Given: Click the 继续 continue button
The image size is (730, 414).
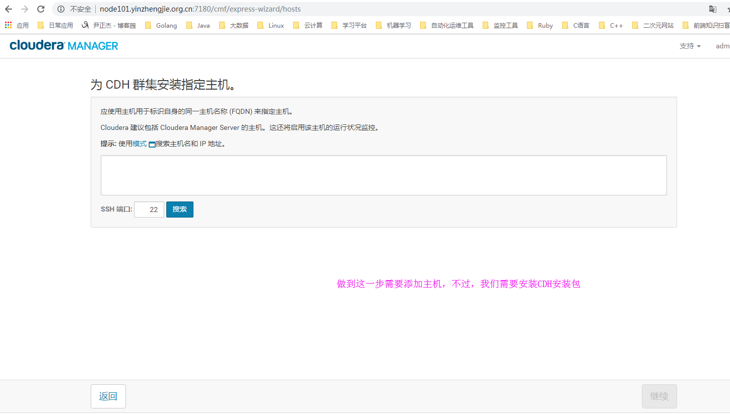Looking at the screenshot, I should tap(659, 396).
